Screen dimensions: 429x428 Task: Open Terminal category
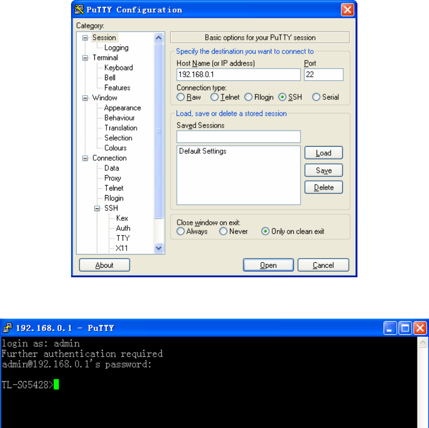click(x=105, y=58)
